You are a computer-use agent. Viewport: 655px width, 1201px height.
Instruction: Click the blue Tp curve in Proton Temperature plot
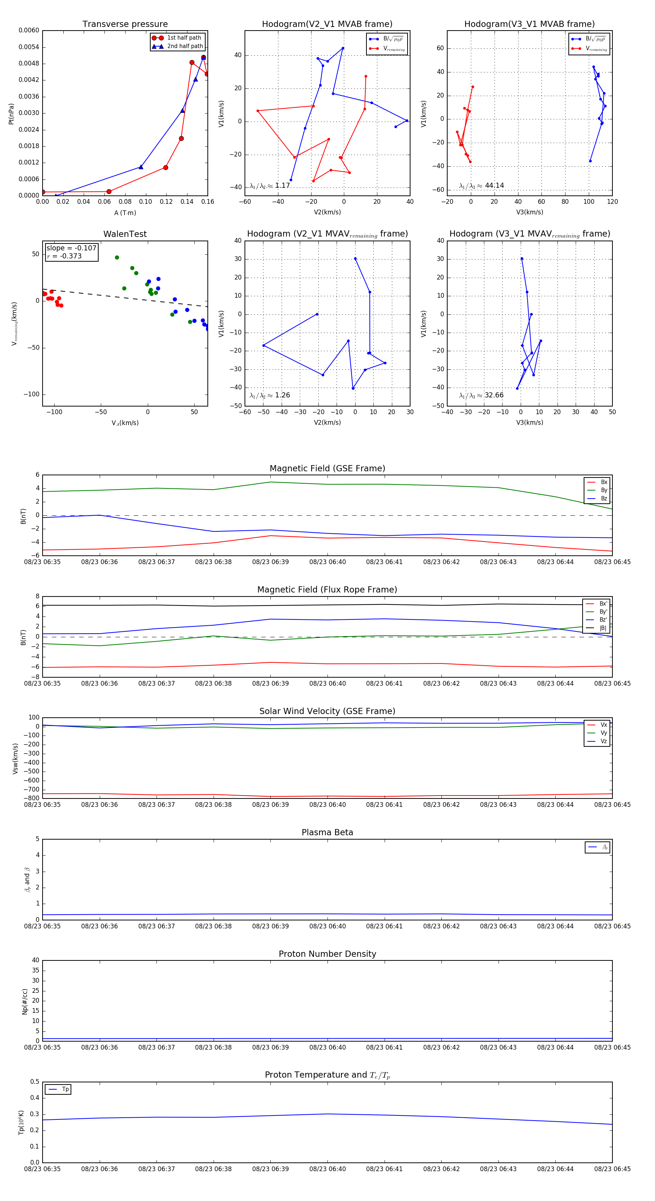click(327, 1114)
